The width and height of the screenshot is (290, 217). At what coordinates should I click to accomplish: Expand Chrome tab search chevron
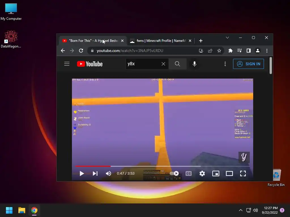point(227,38)
